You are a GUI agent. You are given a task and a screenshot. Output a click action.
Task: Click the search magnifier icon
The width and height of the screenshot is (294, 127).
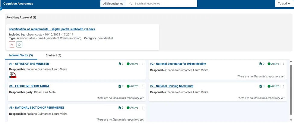pos(131,4)
